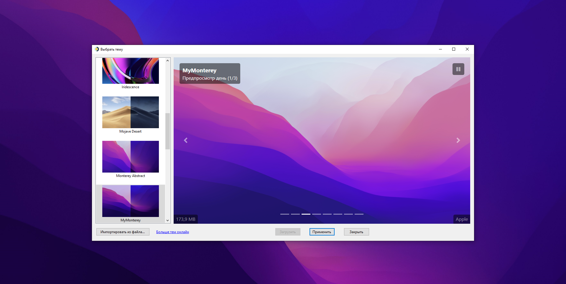Click the scrollbar up arrow in theme list

click(x=167, y=60)
